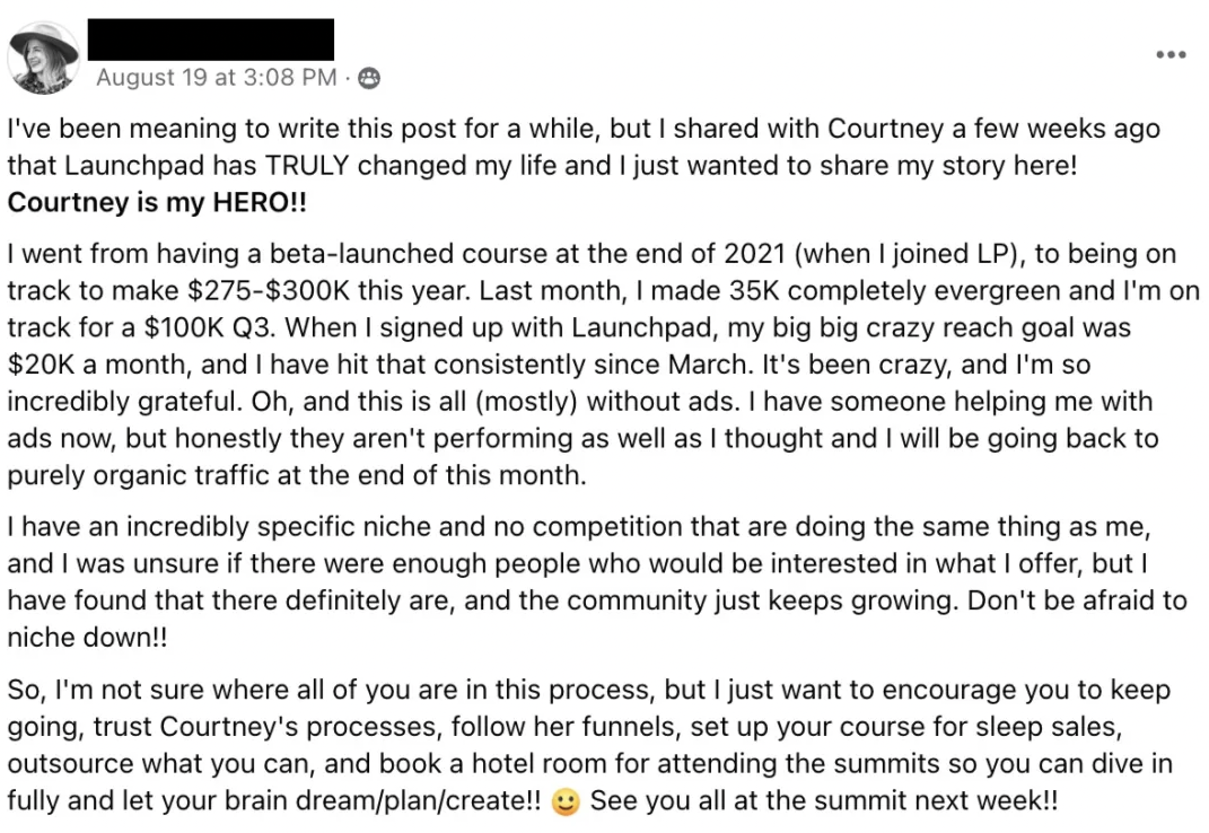
Task: Click the smiley face emoji in post
Action: [565, 802]
